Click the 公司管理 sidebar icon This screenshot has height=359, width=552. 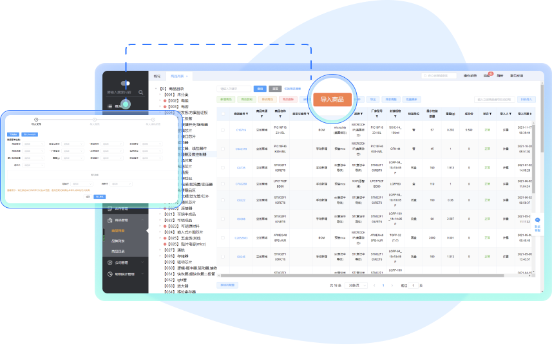110,262
